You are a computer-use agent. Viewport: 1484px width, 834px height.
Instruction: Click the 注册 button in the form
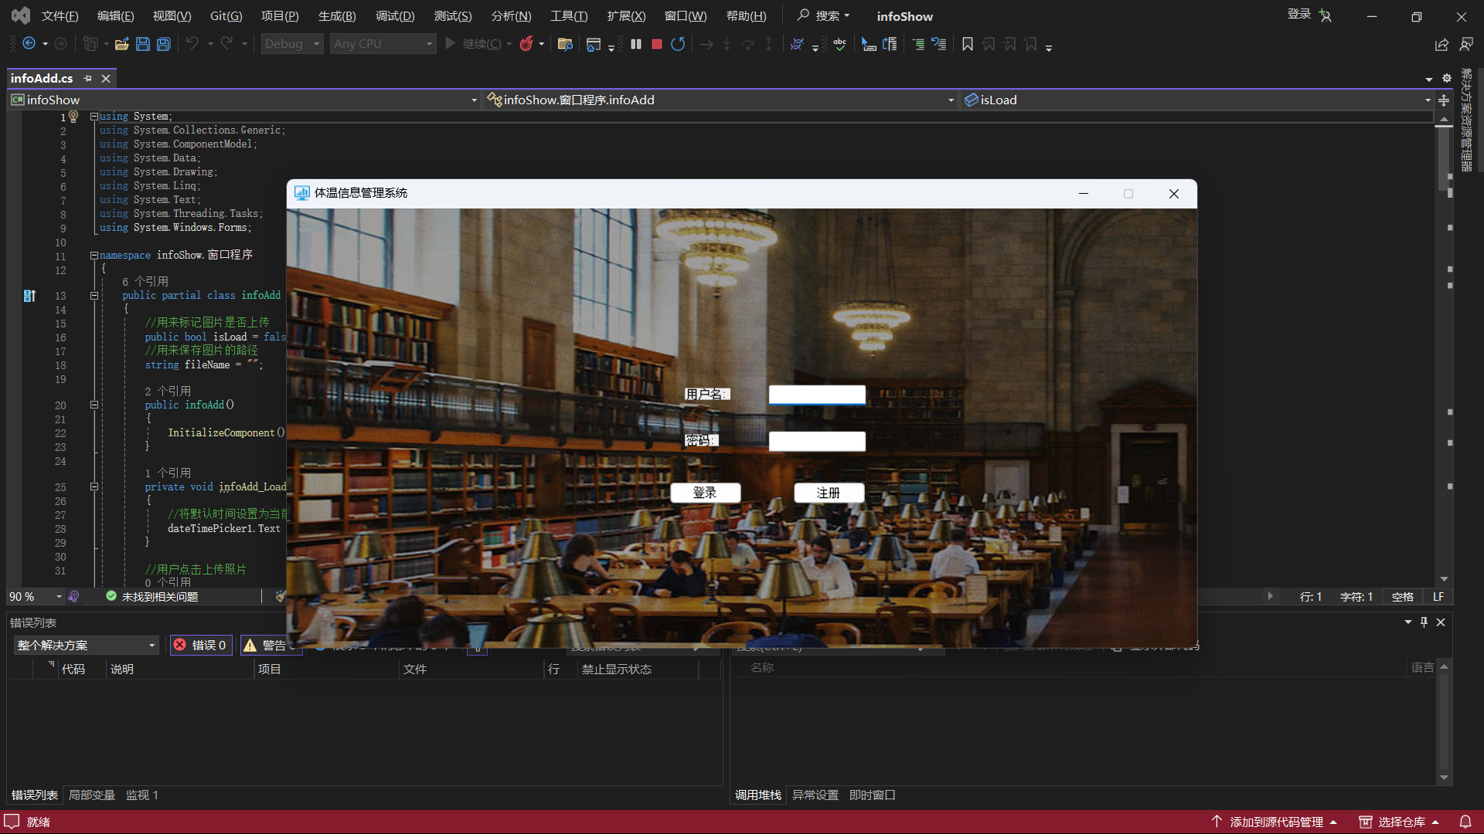[829, 493]
